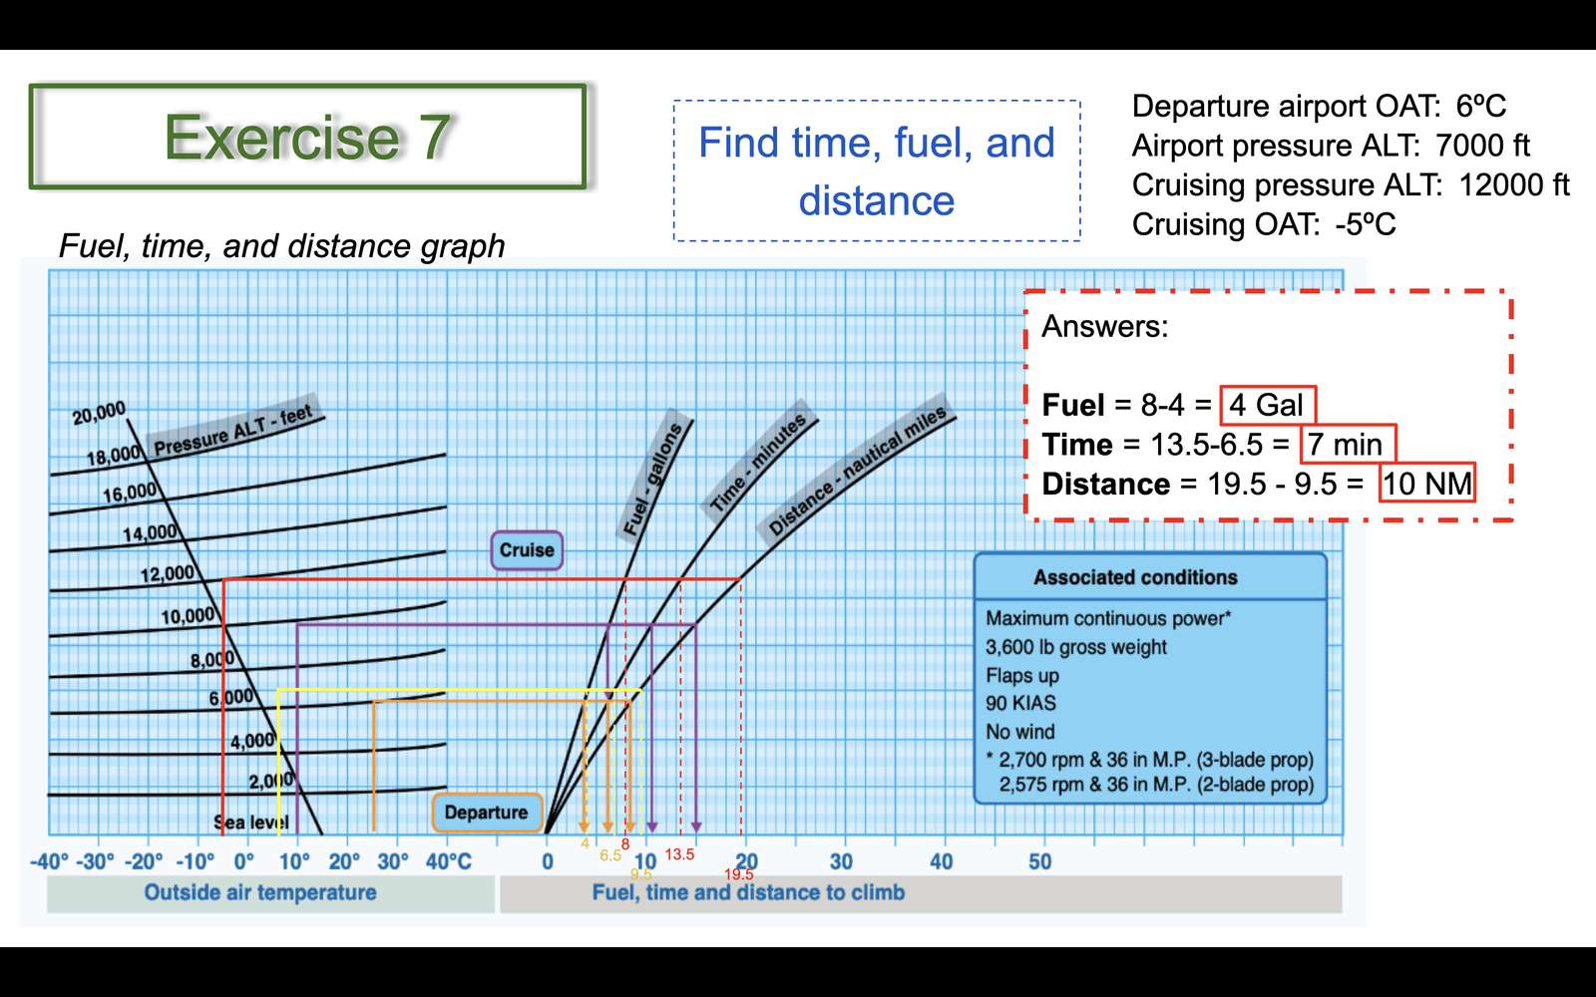Click the "6,000" altitude label
This screenshot has height=997, width=1596.
(231, 698)
